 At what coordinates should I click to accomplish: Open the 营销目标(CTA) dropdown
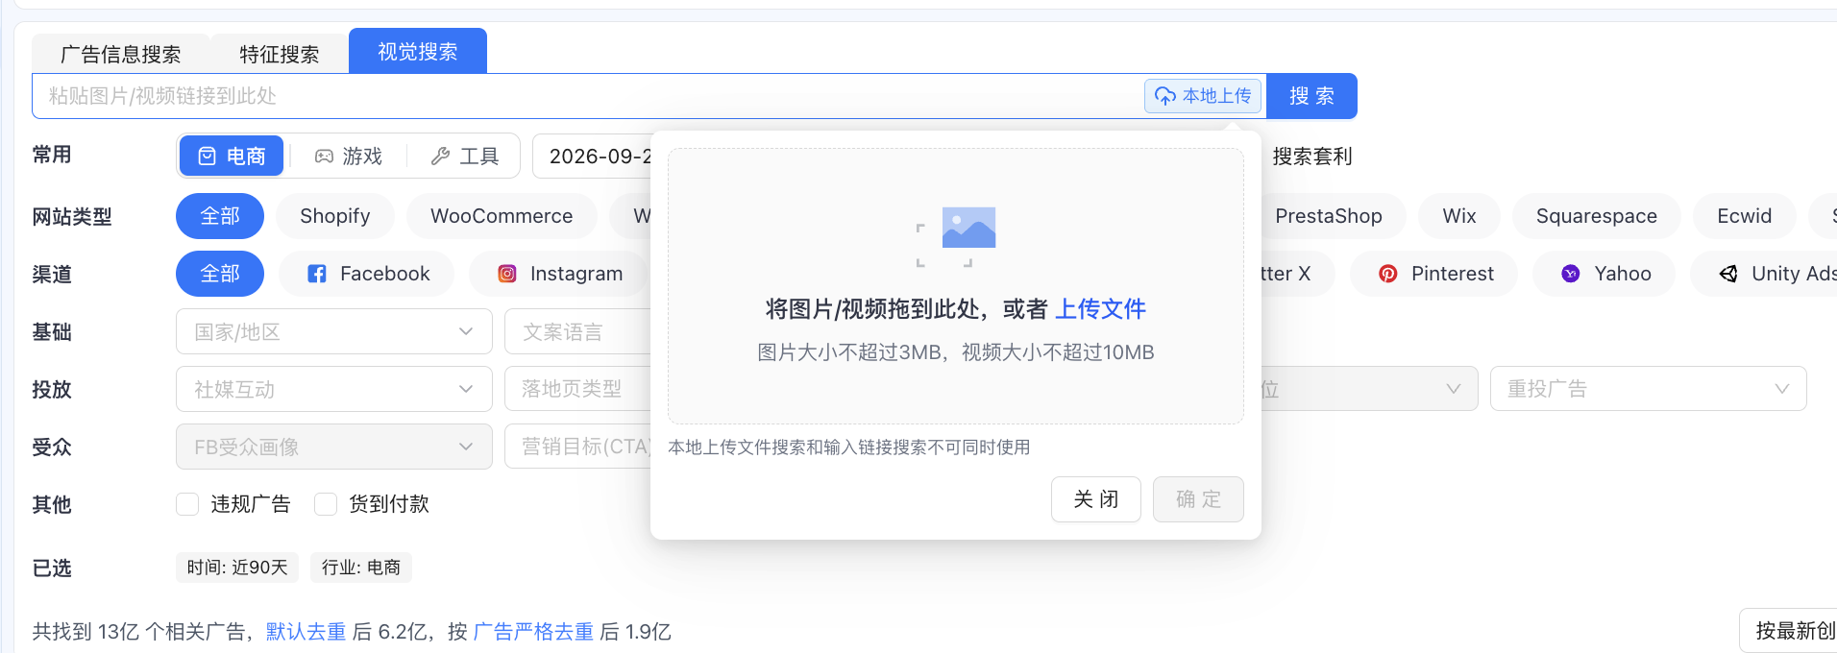click(x=577, y=447)
